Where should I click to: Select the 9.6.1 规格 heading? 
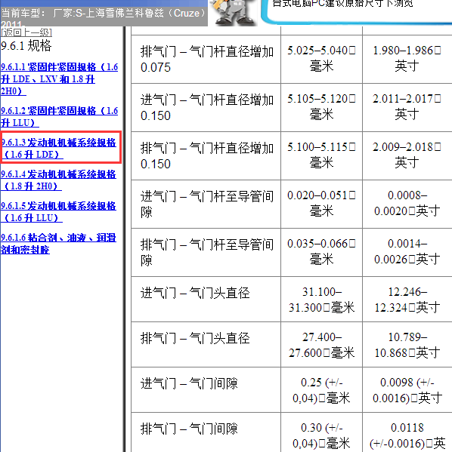(x=26, y=46)
